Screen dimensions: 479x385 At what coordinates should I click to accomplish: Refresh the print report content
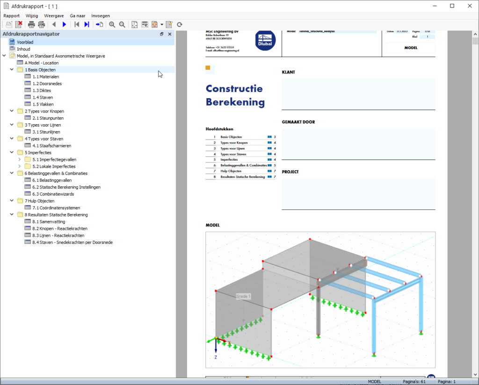(179, 24)
